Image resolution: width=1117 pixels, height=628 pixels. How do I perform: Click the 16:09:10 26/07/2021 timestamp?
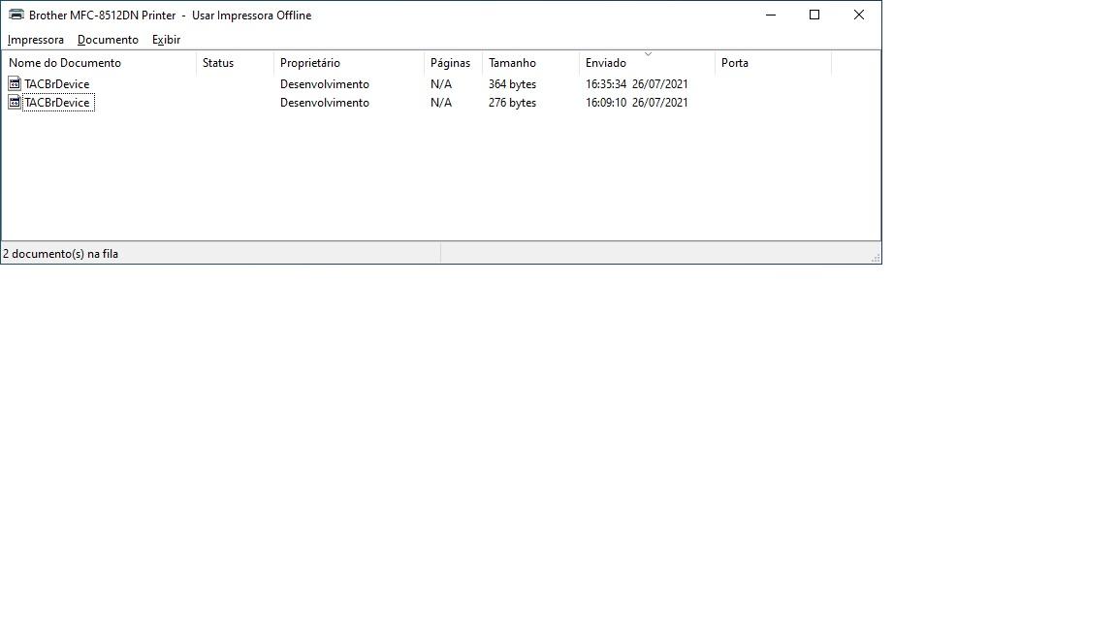click(x=637, y=103)
